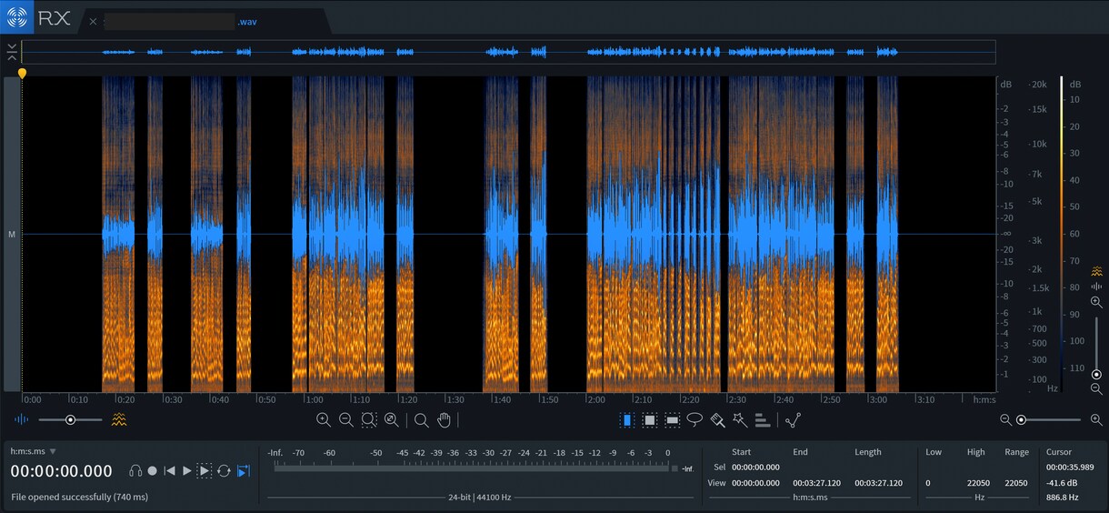Viewport: 1109px width, 513px height.
Task: Click the View End value 00:03:27.120
Action: (x=817, y=483)
